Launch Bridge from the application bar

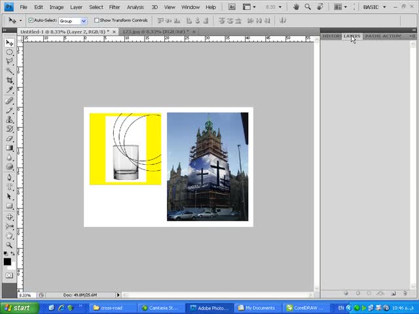[232, 7]
